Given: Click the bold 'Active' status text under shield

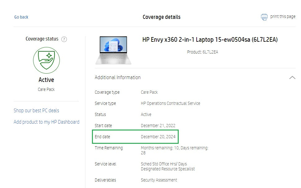Looking at the screenshot, I should (x=46, y=80).
